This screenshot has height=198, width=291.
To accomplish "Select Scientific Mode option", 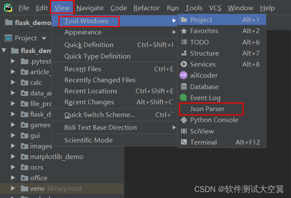I will coord(89,140).
